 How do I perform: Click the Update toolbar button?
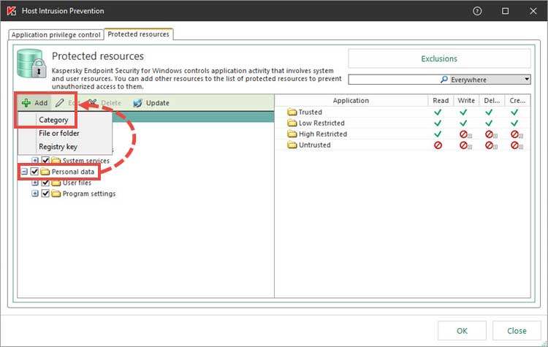pyautogui.click(x=151, y=103)
